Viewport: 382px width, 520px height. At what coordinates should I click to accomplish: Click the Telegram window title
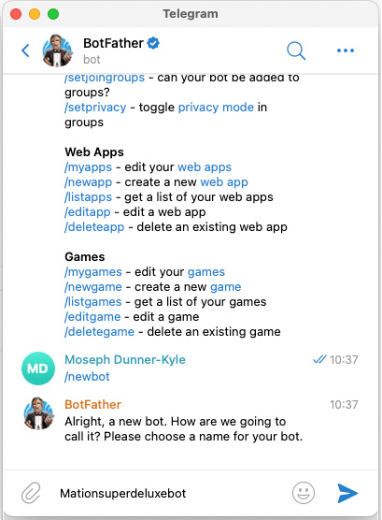click(191, 14)
